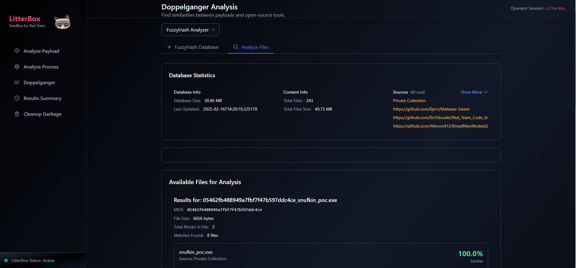This screenshot has height=268, width=576.
Task: Click the Total Blocks in File value
Action: 213,227
